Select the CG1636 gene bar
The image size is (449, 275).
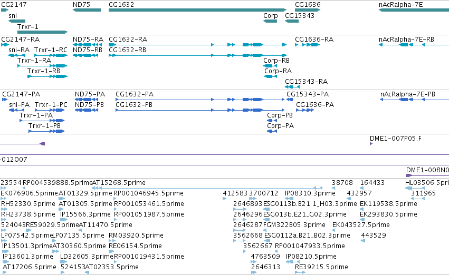click(308, 10)
